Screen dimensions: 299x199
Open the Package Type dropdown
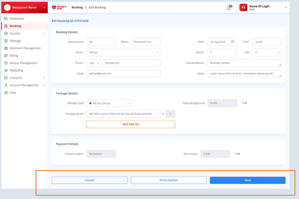click(109, 103)
